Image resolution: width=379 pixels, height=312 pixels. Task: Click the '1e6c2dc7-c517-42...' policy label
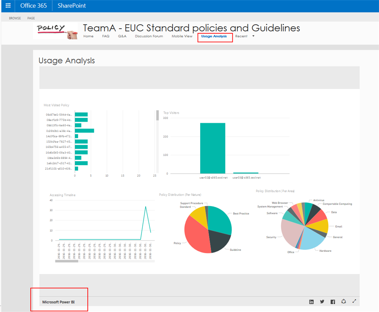[59, 163]
